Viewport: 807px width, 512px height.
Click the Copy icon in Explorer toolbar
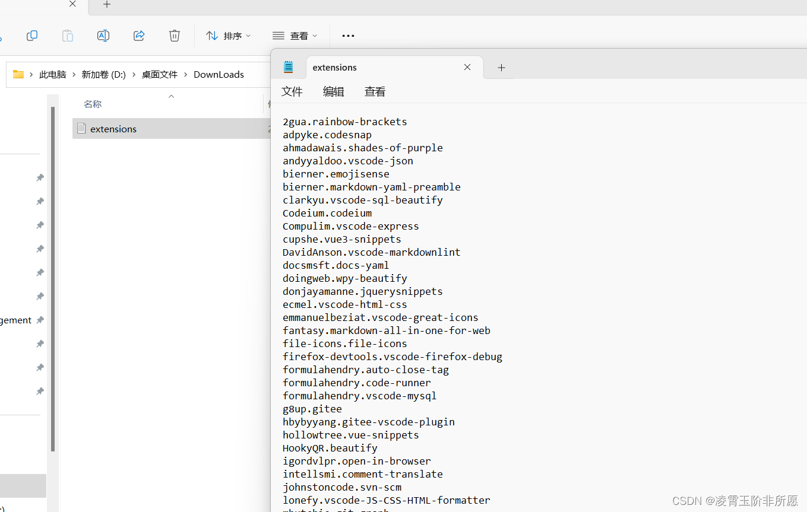[x=32, y=36]
